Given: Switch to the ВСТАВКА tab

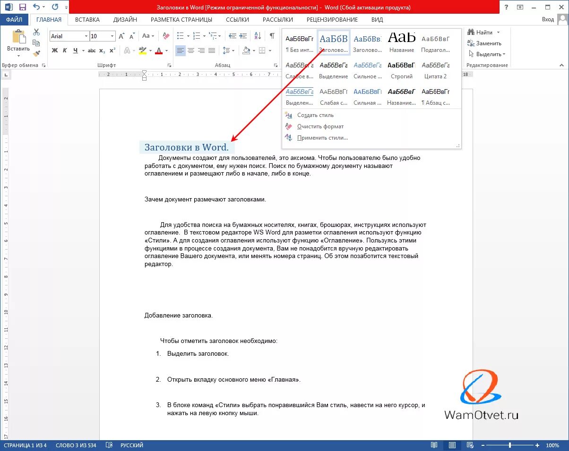Looking at the screenshot, I should point(87,20).
